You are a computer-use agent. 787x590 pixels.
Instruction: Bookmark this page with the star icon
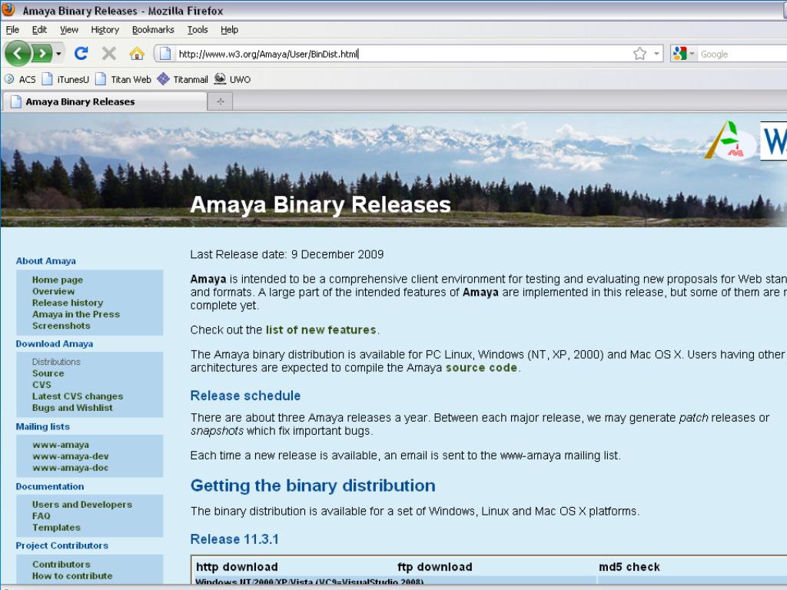639,54
